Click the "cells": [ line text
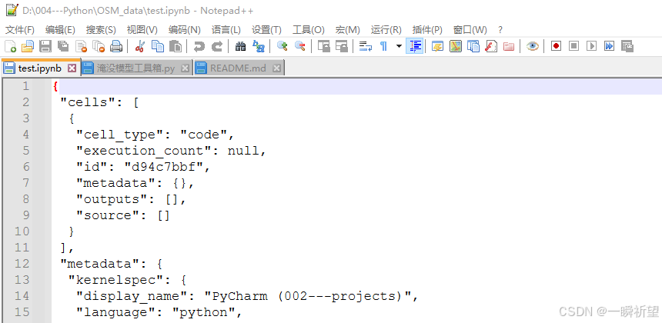 pyautogui.click(x=99, y=102)
